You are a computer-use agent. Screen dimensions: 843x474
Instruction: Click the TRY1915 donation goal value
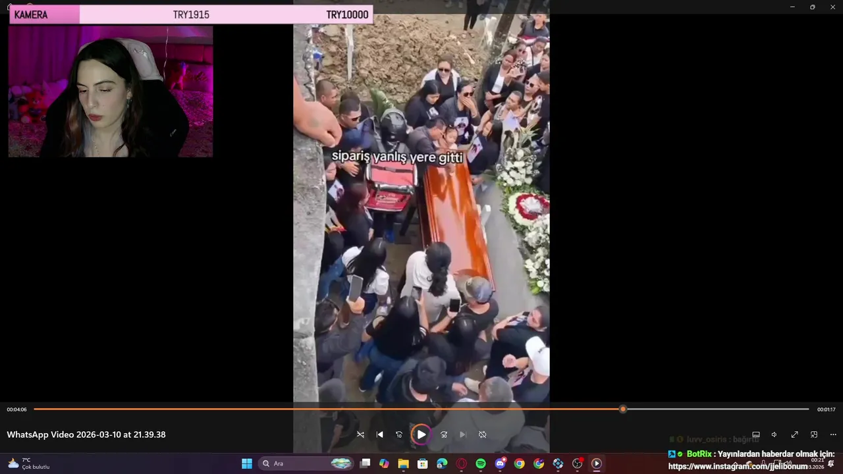click(x=191, y=14)
